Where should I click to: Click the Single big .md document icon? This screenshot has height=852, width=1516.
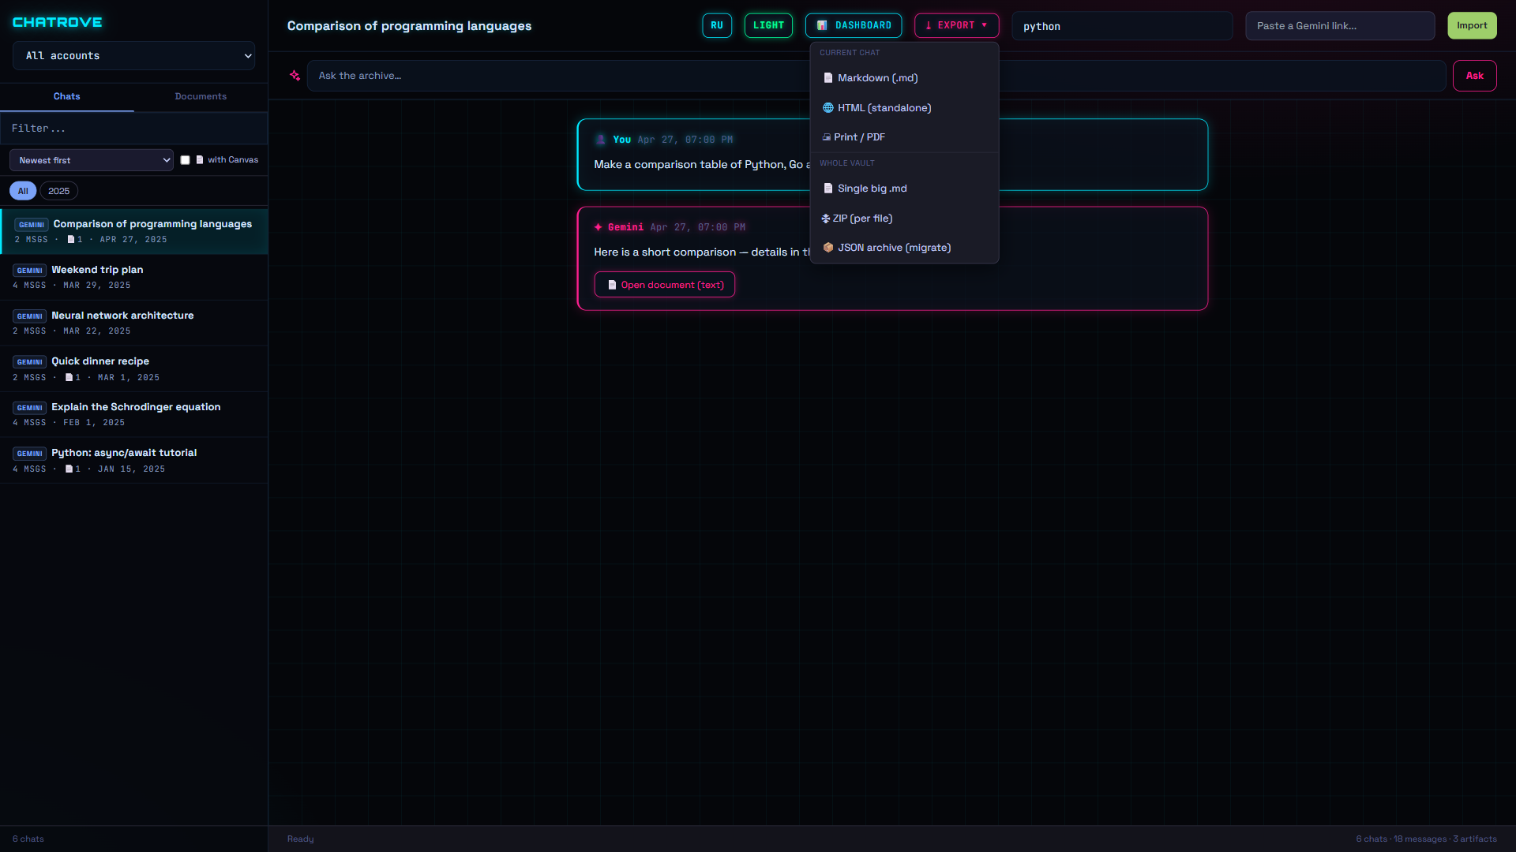pyautogui.click(x=828, y=189)
